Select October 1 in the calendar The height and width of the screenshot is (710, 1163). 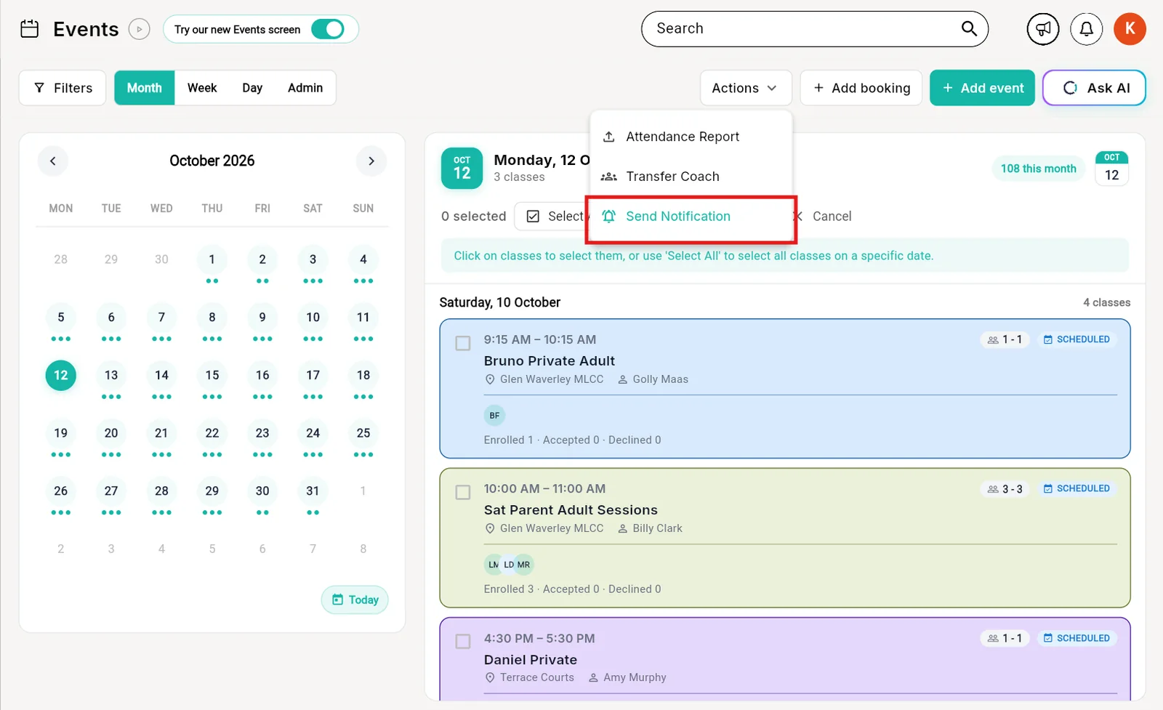click(x=212, y=259)
